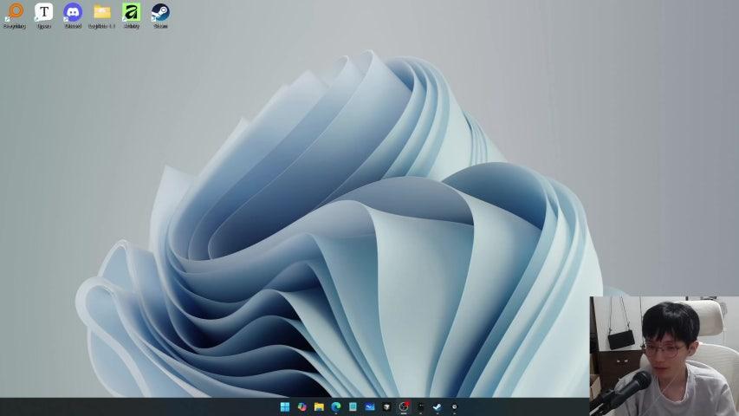This screenshot has height=416, width=739.
Task: Click the Discord desktop shortcut
Action: [73, 13]
